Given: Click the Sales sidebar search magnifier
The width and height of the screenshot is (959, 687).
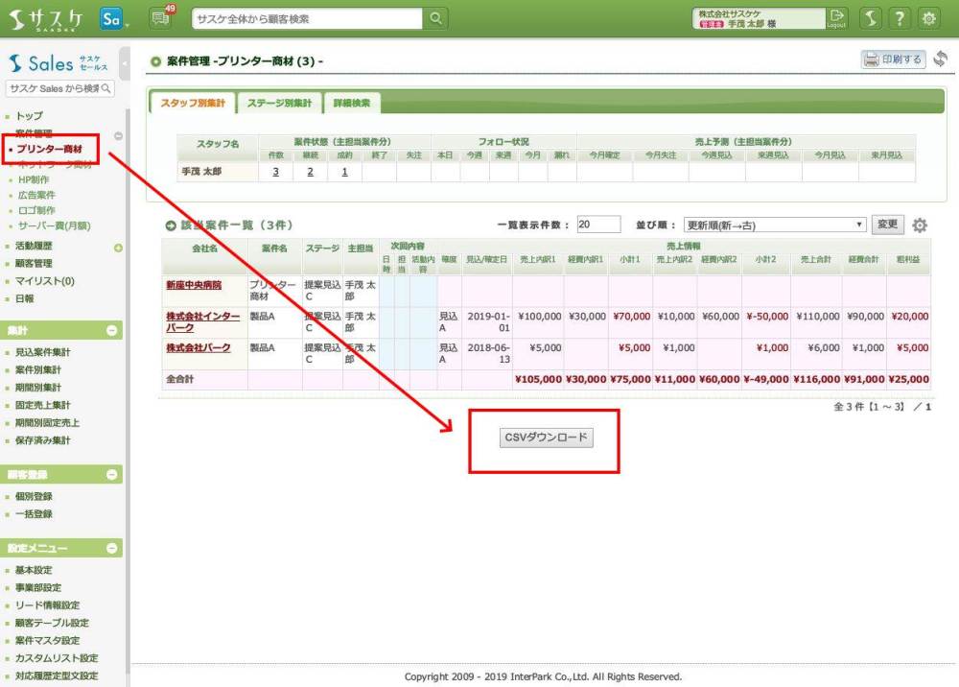Looking at the screenshot, I should 105,88.
